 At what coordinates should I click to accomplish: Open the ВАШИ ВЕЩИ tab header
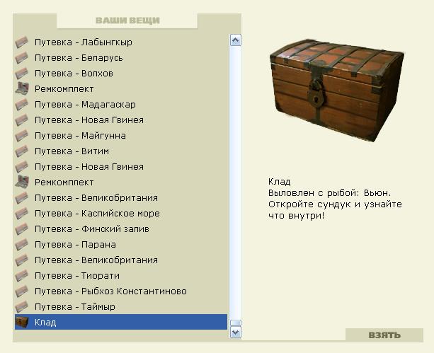(x=127, y=21)
